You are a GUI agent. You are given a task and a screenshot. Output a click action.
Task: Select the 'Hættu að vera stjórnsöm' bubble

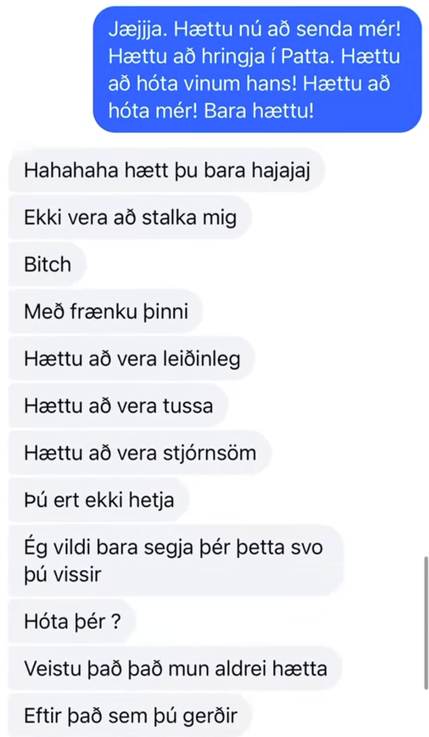[x=140, y=453]
